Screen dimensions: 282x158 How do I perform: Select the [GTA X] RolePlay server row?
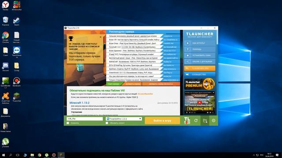[x=143, y=65]
